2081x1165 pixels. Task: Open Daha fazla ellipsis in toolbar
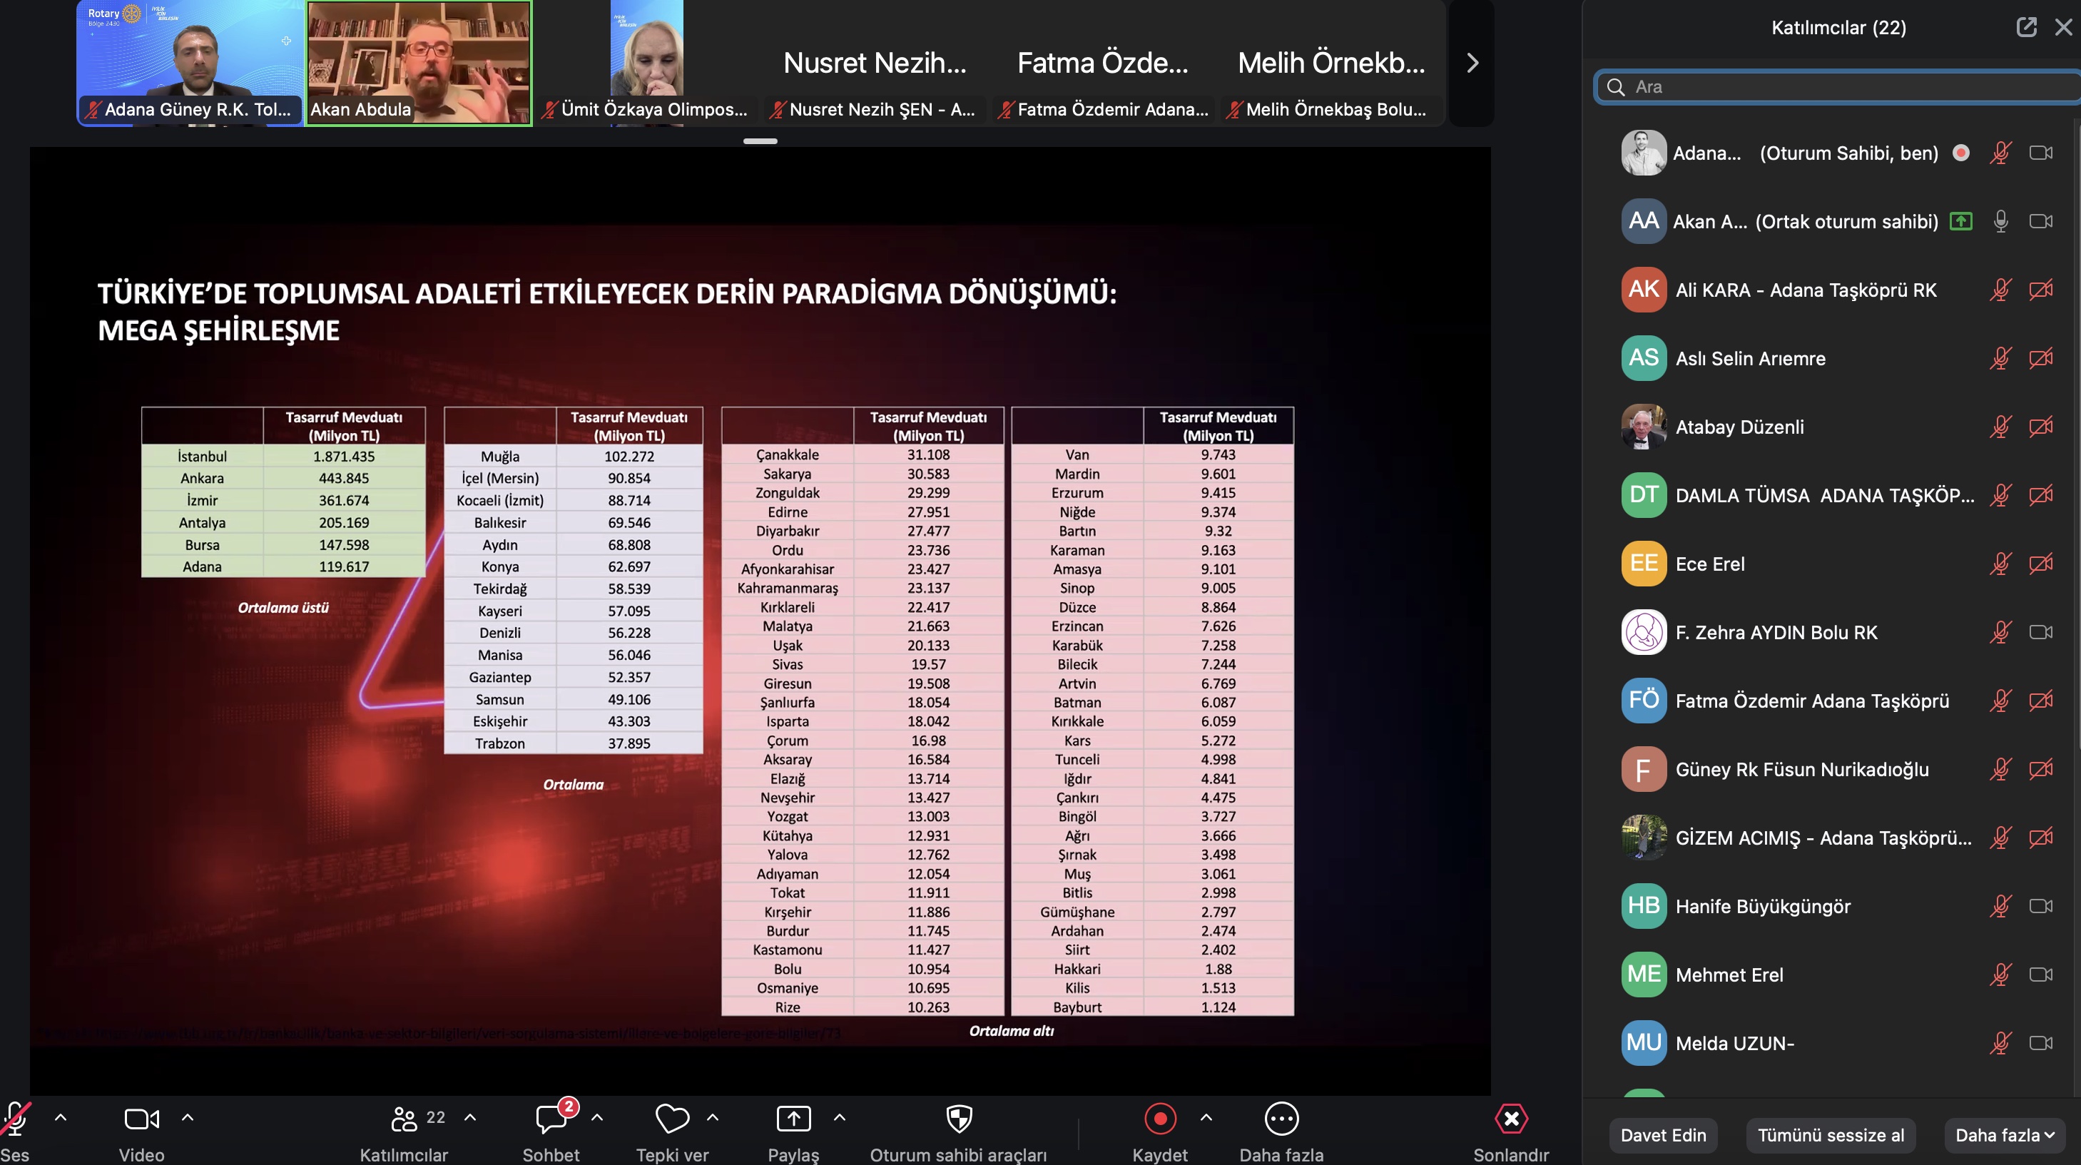point(1281,1120)
